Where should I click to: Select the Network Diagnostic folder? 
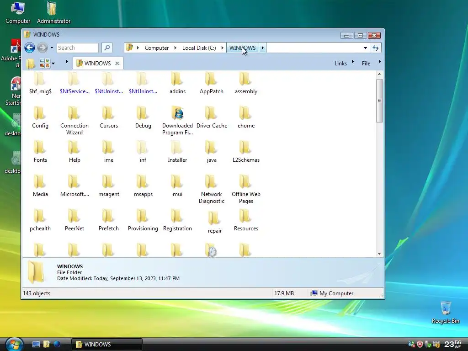[x=211, y=189]
